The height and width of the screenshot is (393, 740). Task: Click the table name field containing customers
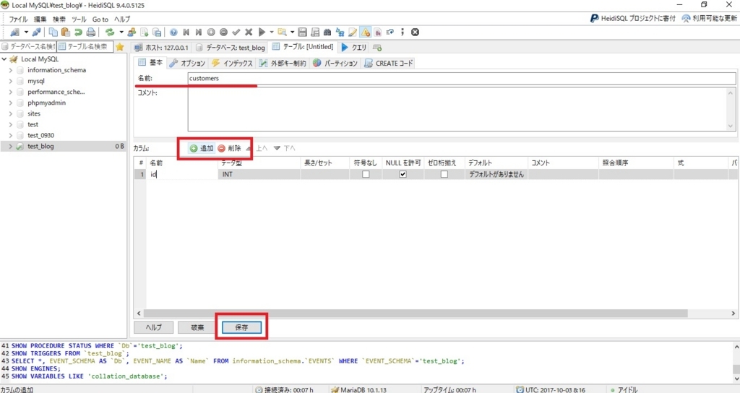tap(462, 78)
